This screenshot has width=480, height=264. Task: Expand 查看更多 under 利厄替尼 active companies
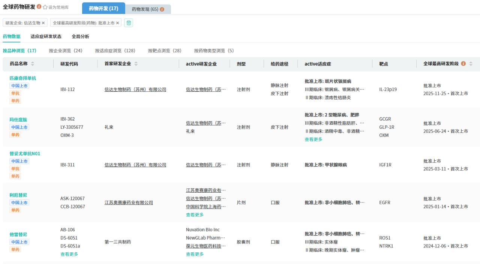[x=195, y=215]
